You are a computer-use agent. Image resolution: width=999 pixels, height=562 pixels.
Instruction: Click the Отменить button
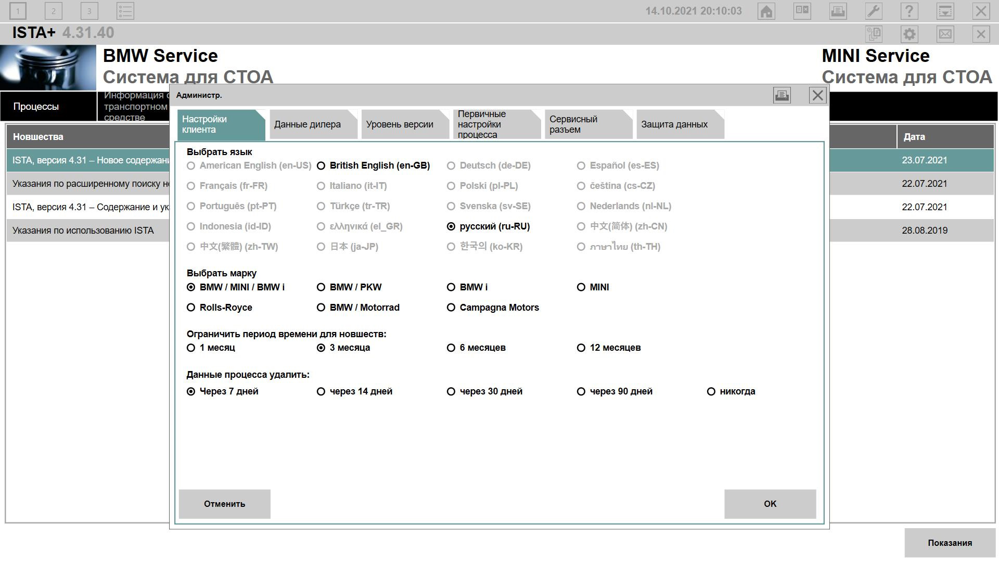coord(224,504)
